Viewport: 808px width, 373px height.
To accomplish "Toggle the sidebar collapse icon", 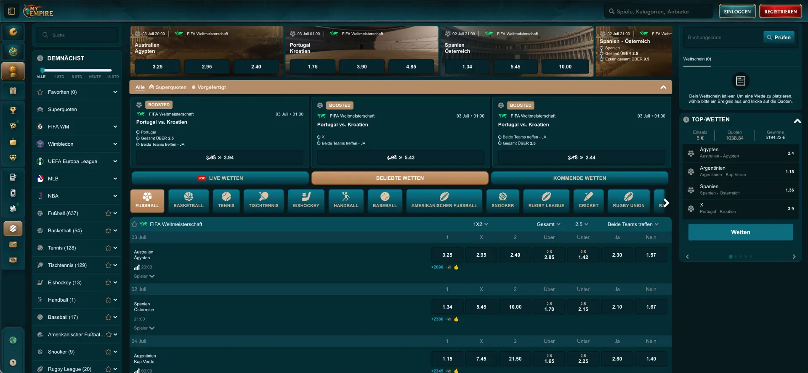I will click(x=11, y=11).
